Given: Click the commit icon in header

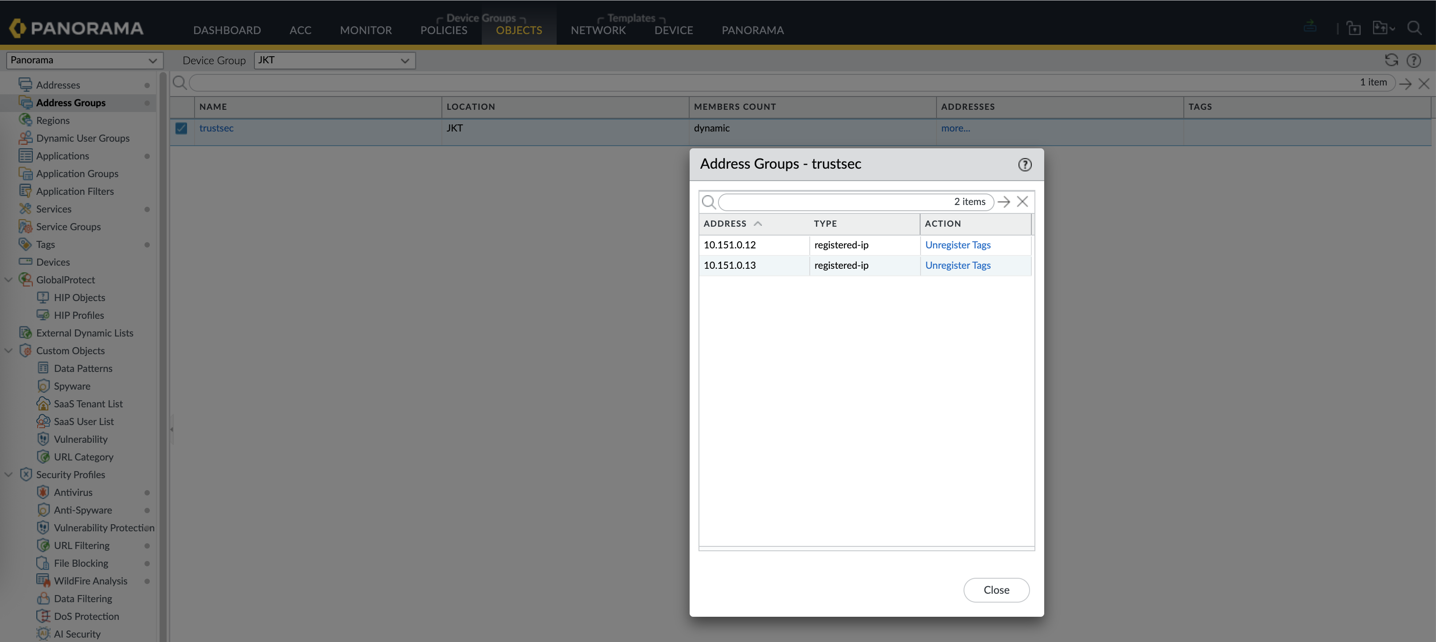Looking at the screenshot, I should [x=1310, y=27].
